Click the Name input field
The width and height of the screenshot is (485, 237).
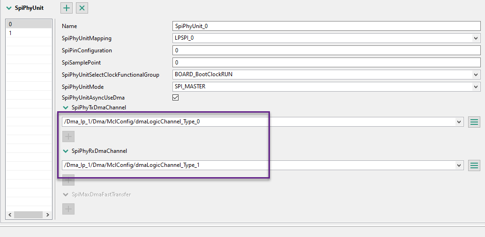(x=327, y=26)
